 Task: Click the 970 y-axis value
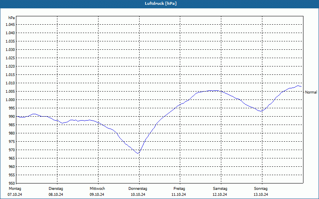coord(12,150)
